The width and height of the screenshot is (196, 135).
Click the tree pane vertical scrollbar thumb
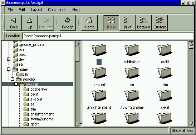coord(78,54)
